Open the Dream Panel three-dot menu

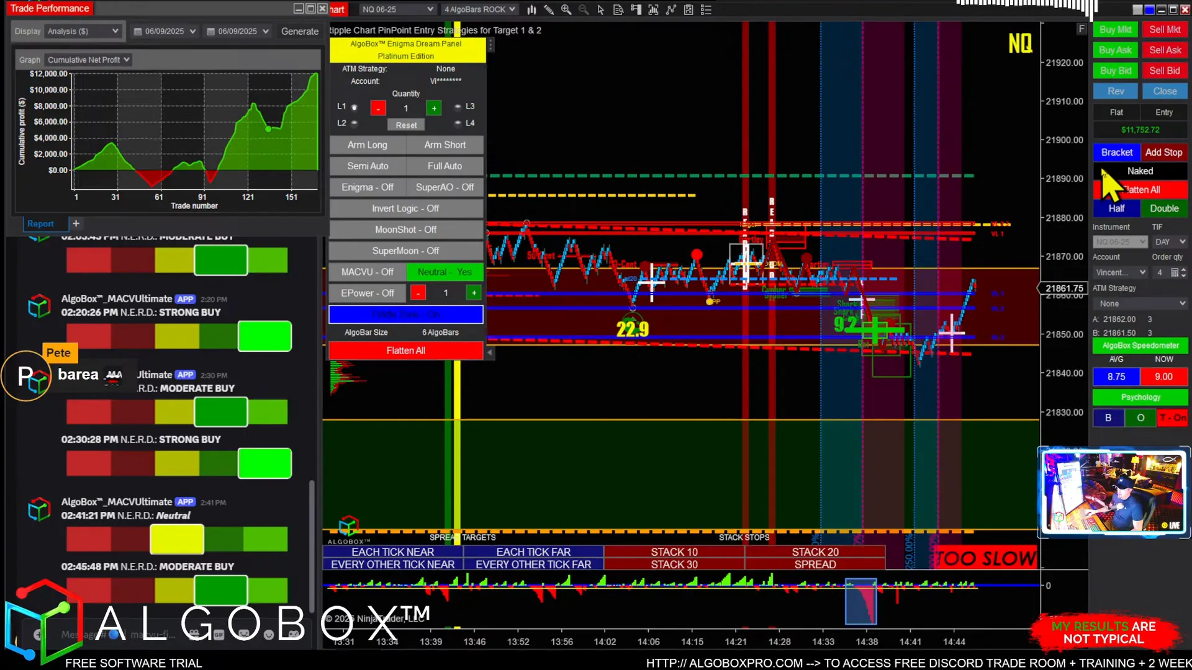(x=490, y=45)
